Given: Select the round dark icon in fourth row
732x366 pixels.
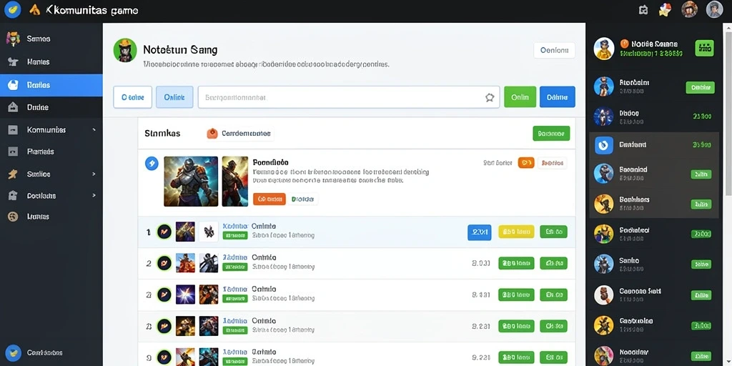Looking at the screenshot, I should click(x=164, y=325).
